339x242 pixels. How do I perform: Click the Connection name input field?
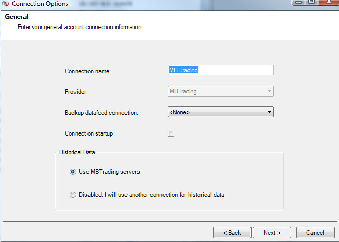pyautogui.click(x=220, y=70)
